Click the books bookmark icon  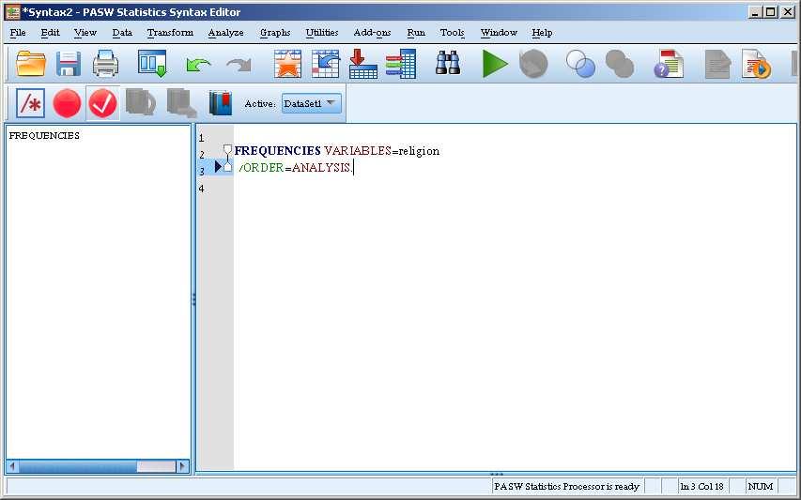click(x=220, y=103)
